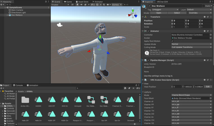The width and height of the screenshot is (214, 126).
Task: Toggle the Animator component enabled checkbox
Action: click(x=148, y=31)
